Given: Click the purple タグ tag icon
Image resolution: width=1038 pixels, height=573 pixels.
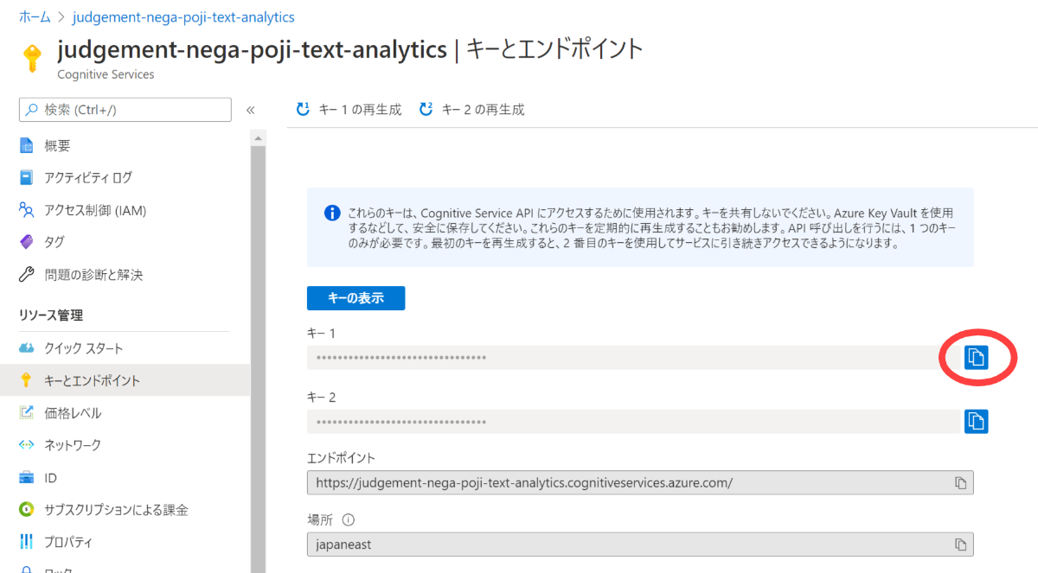Looking at the screenshot, I should pyautogui.click(x=27, y=242).
